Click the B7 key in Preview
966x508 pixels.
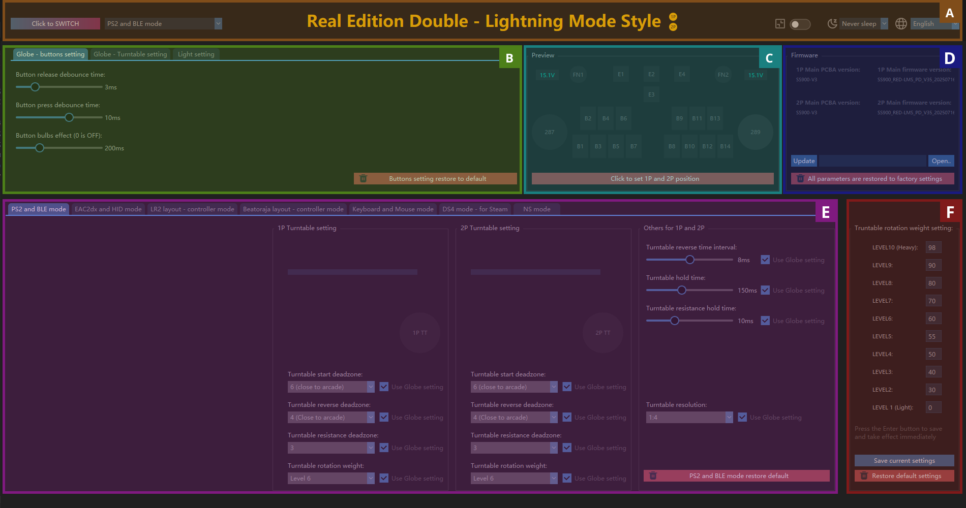[x=633, y=146]
